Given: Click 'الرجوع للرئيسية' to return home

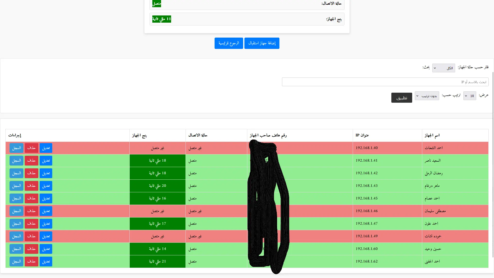Looking at the screenshot, I should 228,43.
